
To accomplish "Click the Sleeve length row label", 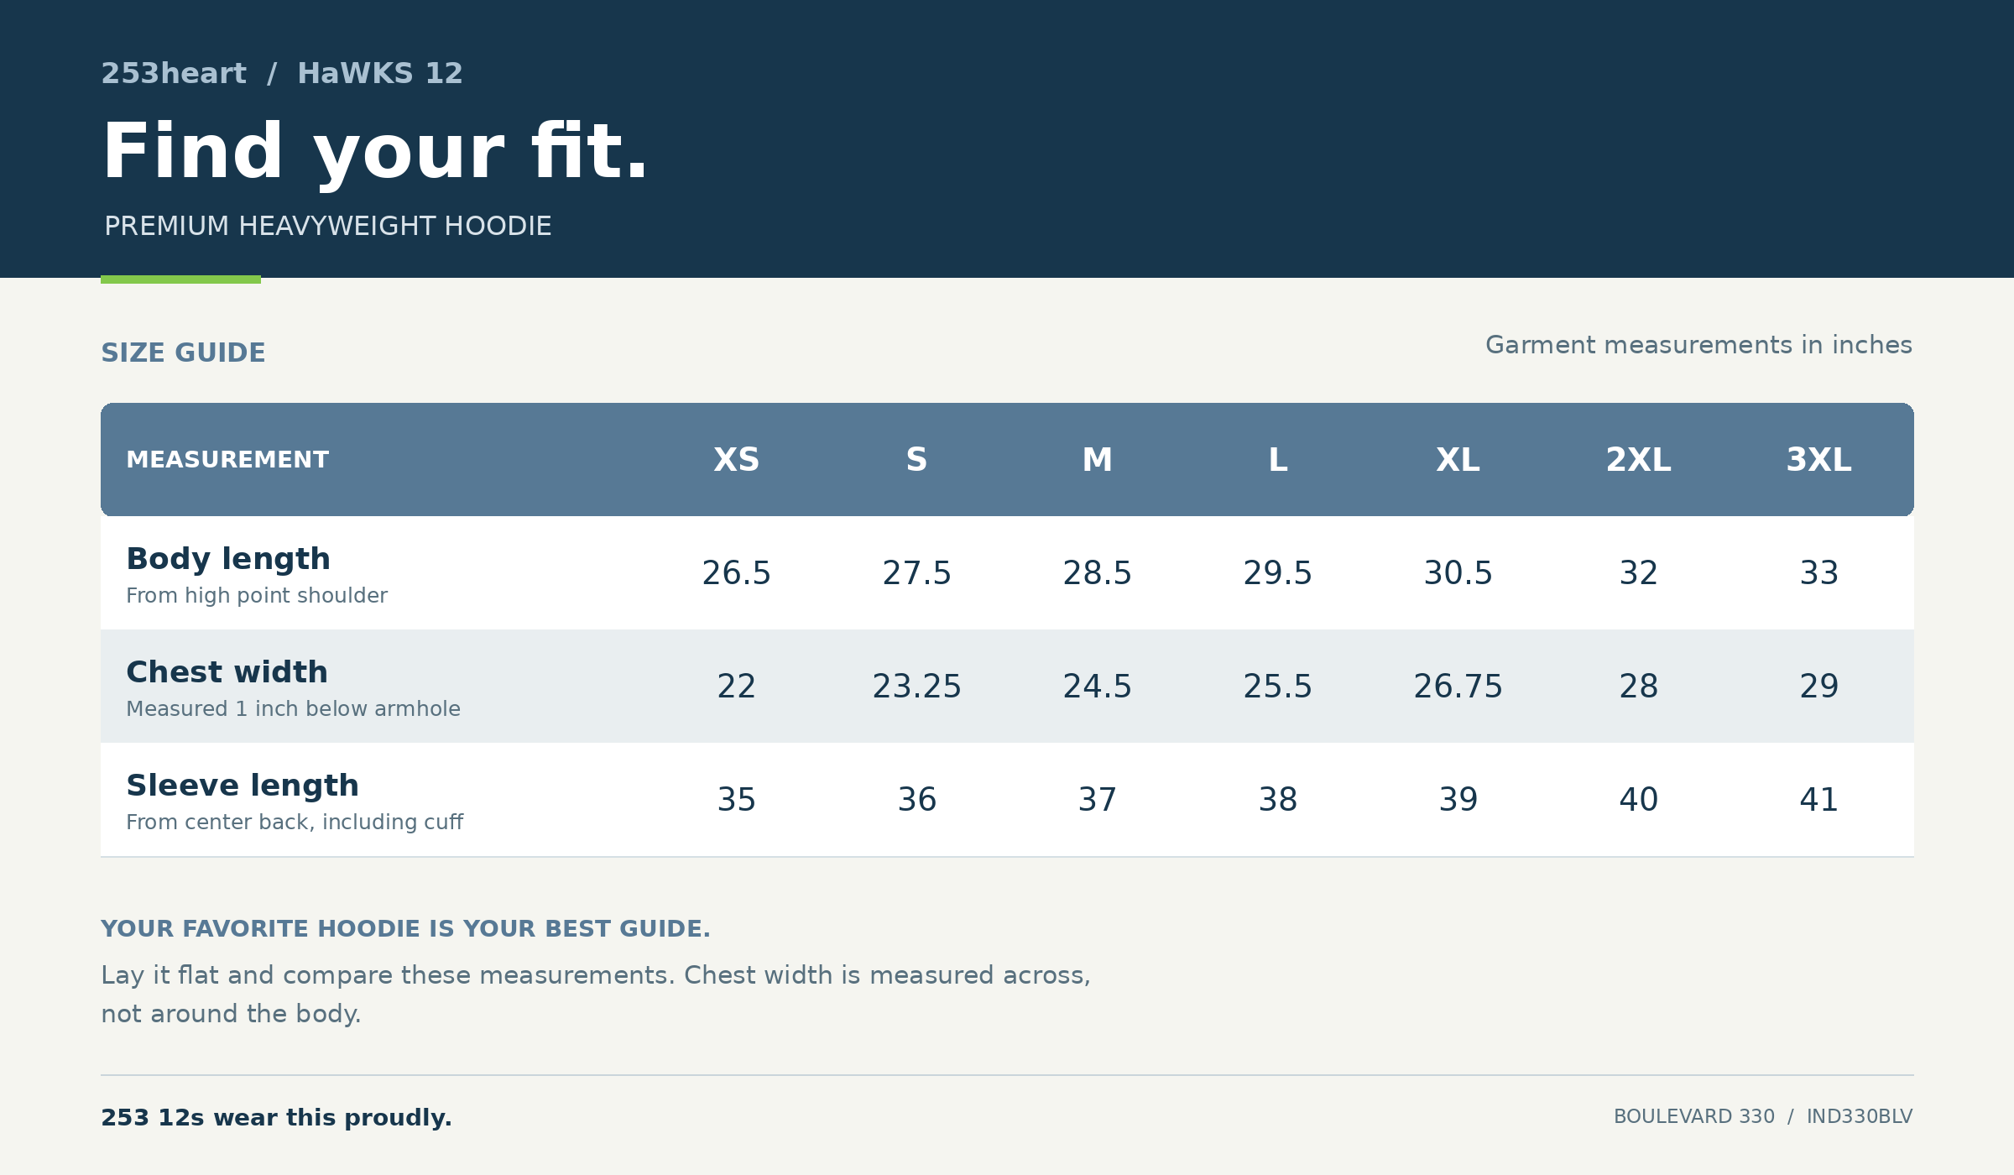I will coord(243,786).
